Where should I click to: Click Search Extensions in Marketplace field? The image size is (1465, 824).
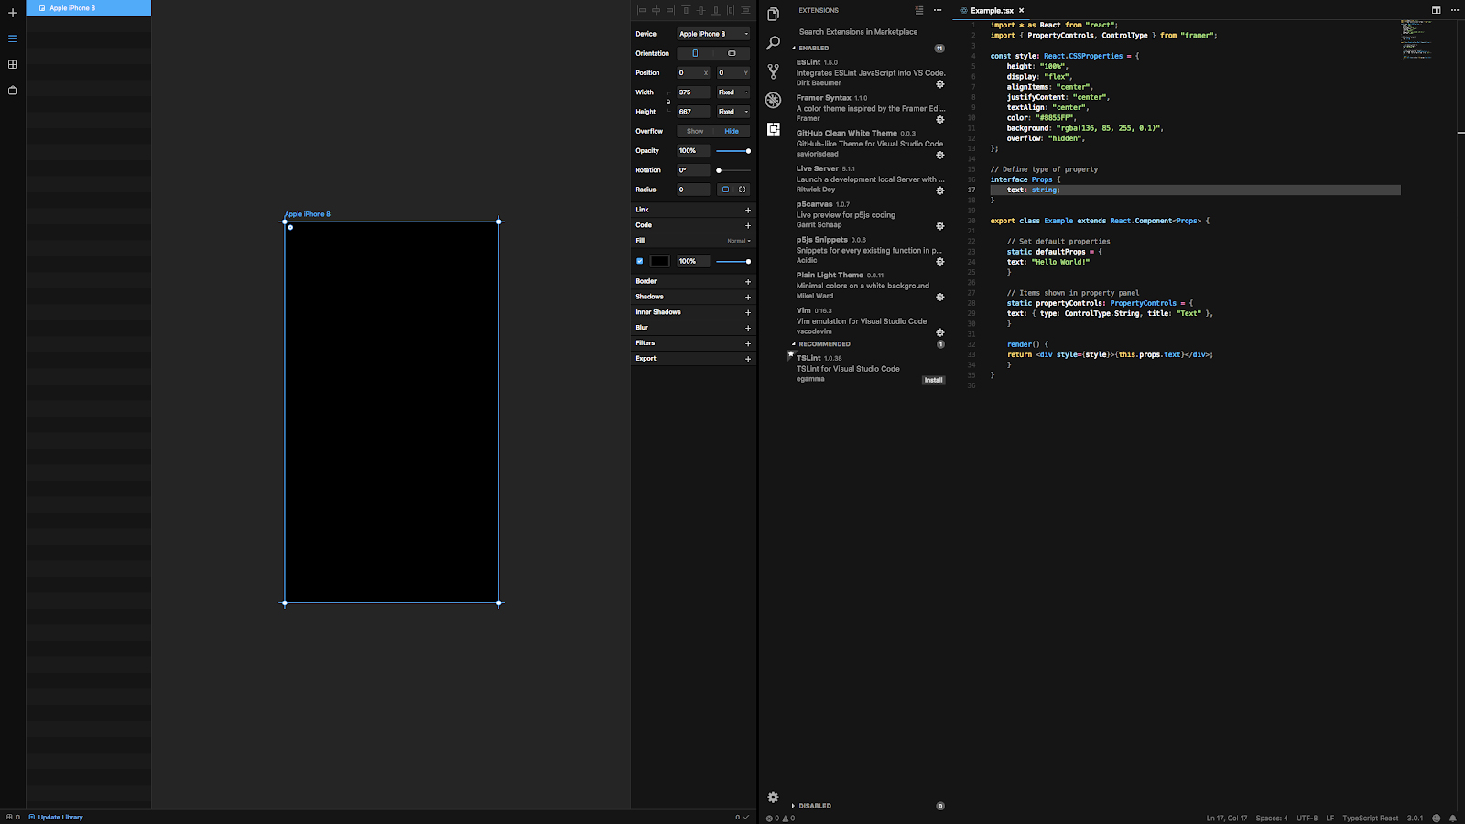[x=869, y=32]
